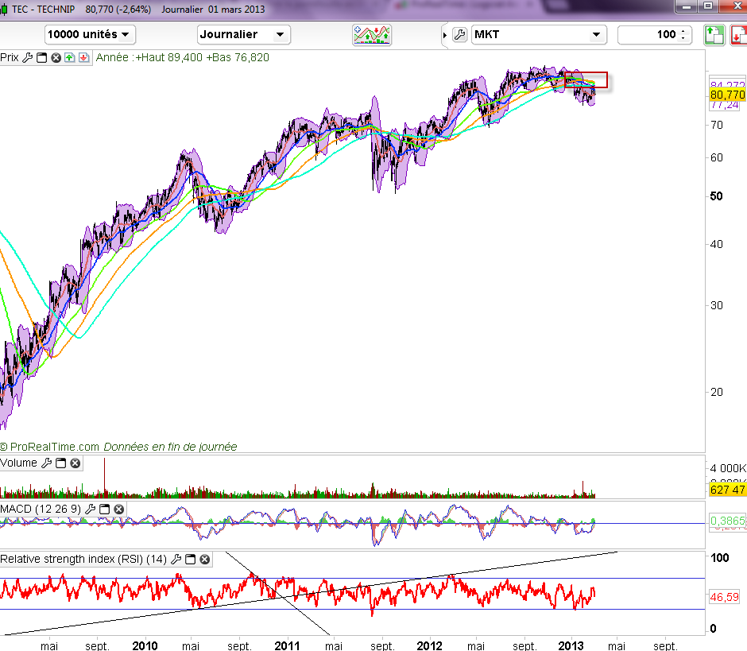747x651 pixels.
Task: Open MACD (12 26 9) settings wrench
Action: point(91,509)
